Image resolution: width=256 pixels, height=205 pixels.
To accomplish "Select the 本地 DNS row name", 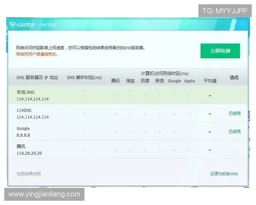I will 26,92.
